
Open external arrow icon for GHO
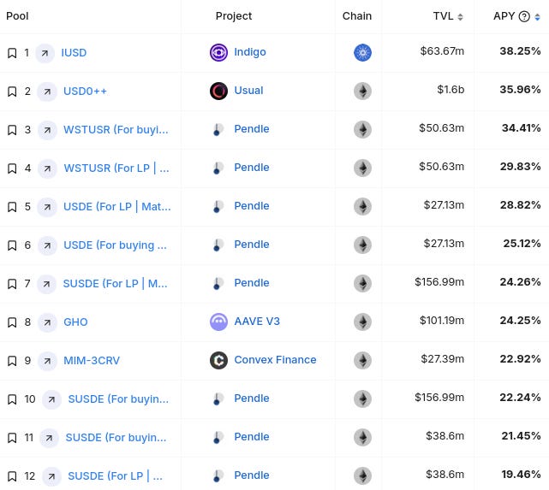tap(47, 322)
